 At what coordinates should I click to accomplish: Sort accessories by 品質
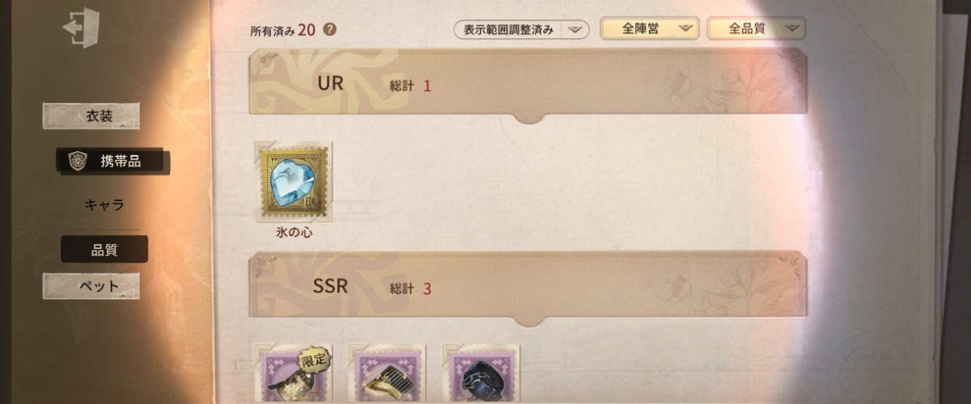pyautogui.click(x=104, y=250)
